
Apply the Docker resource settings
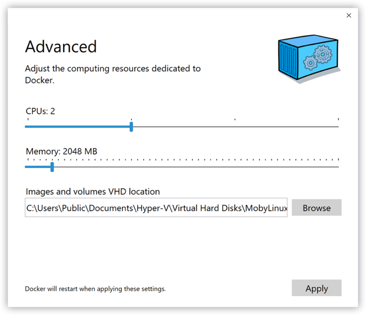316,288
